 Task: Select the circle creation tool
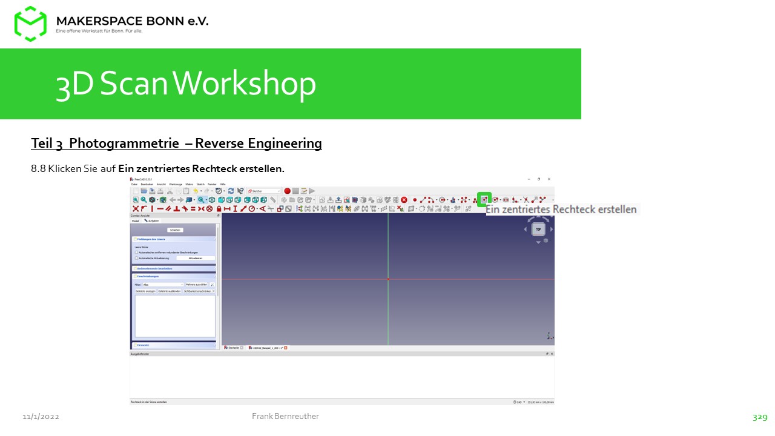[442, 200]
